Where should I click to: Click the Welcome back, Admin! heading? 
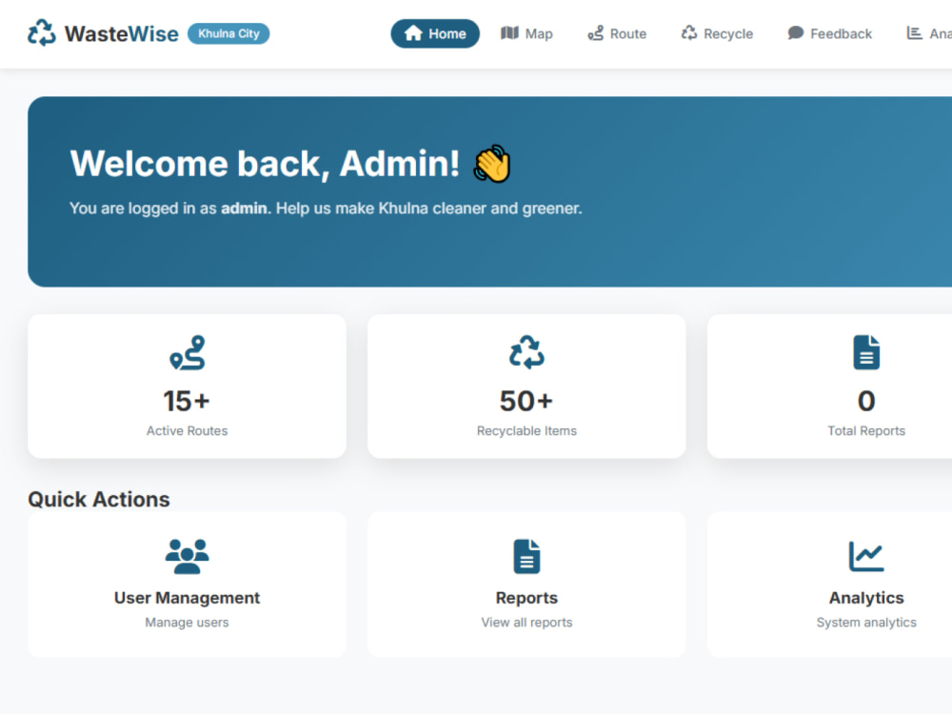click(265, 164)
